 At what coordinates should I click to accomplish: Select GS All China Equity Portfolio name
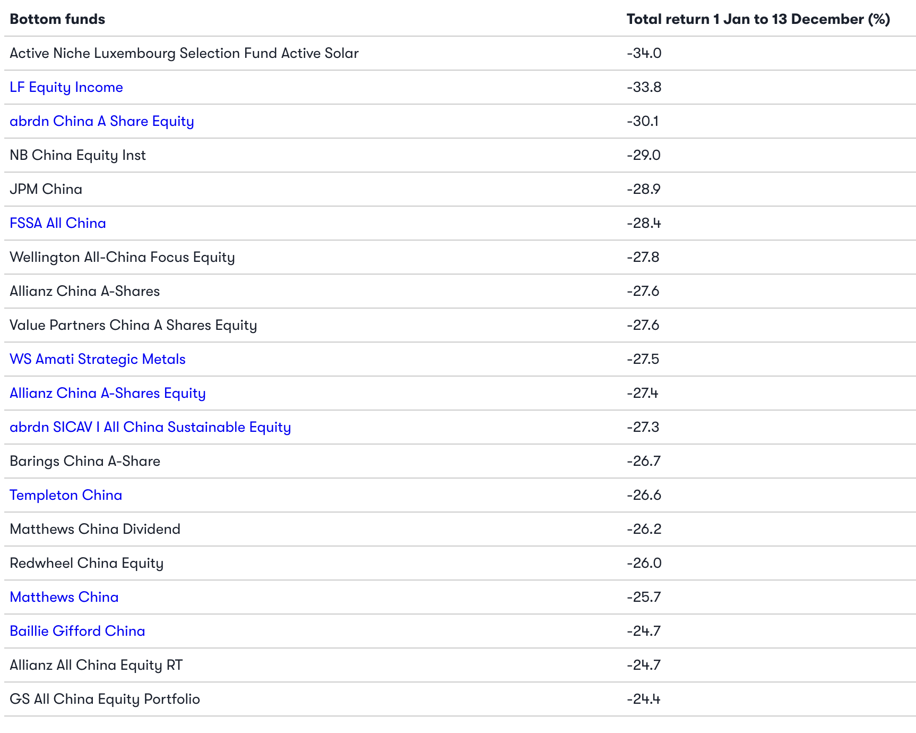[105, 699]
